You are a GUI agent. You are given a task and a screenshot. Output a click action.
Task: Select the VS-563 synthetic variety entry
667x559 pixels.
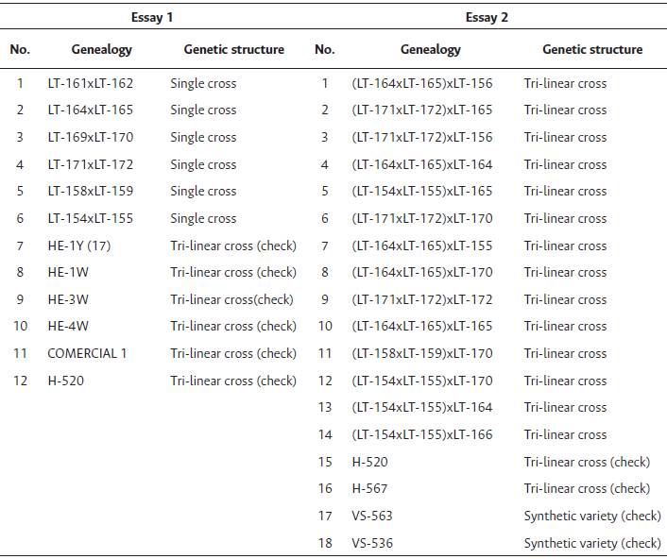click(371, 516)
